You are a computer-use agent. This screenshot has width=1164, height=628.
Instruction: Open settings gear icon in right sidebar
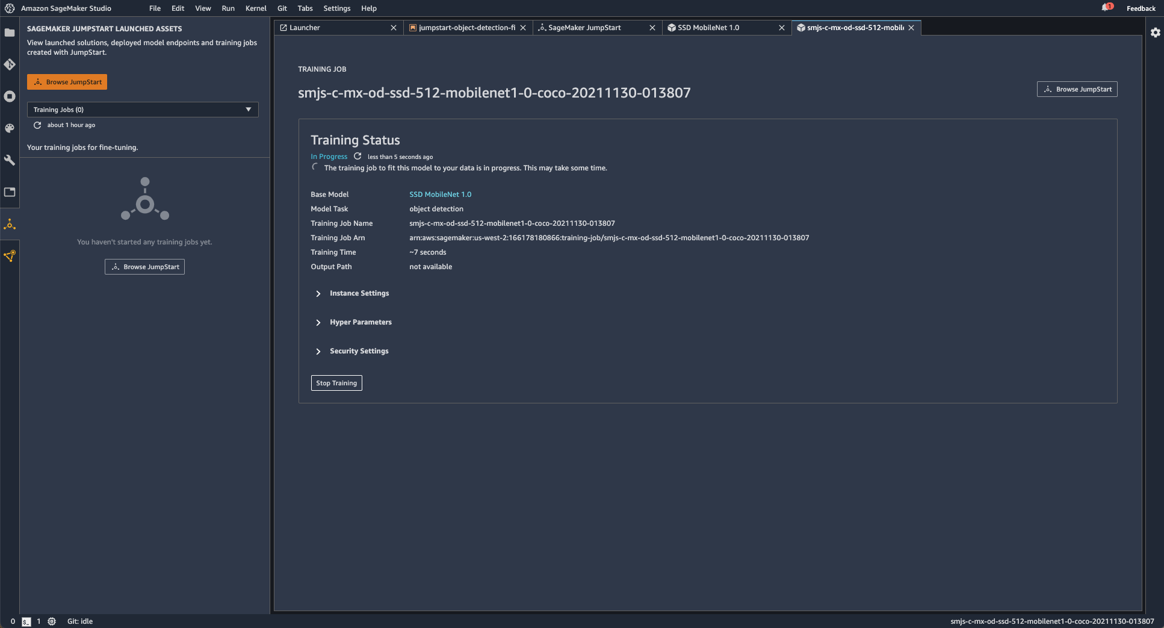[x=1156, y=33]
